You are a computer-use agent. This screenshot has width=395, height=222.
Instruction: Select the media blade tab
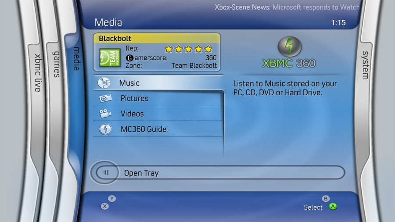click(76, 58)
